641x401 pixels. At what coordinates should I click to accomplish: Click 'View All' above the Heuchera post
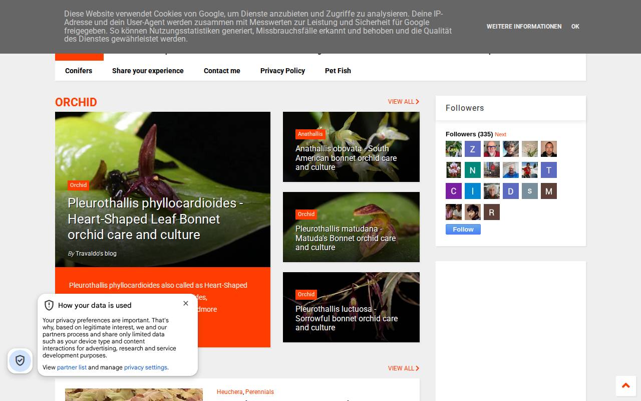point(404,368)
